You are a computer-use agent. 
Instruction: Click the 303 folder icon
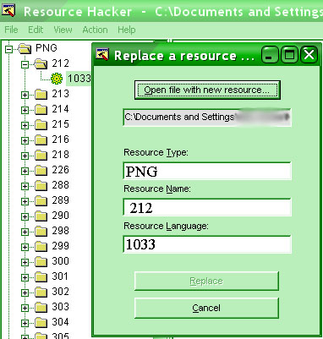coord(41,308)
